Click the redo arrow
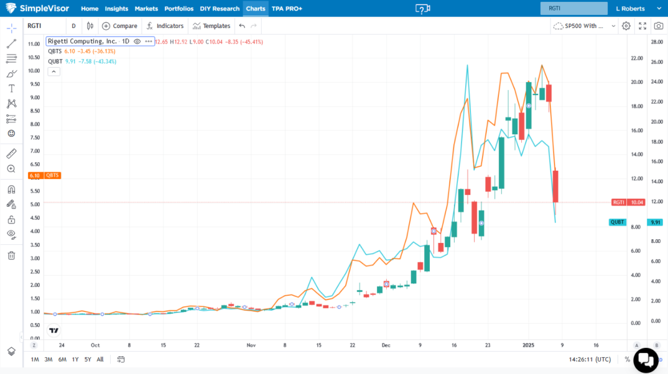 254,26
